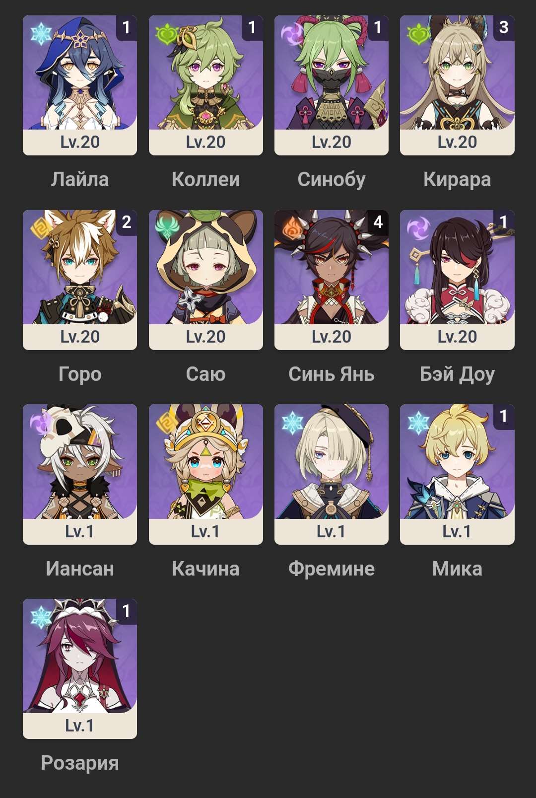Click the Geo element icon on Горо's card

tap(41, 229)
